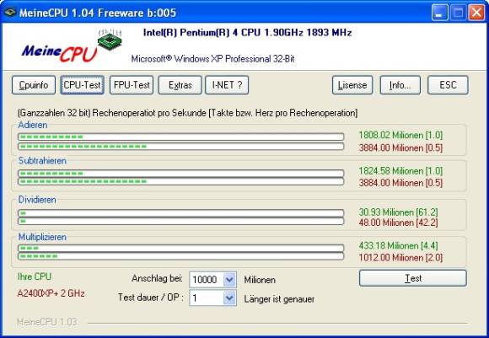
Task: Open the Lisense dialog
Action: pyautogui.click(x=352, y=85)
